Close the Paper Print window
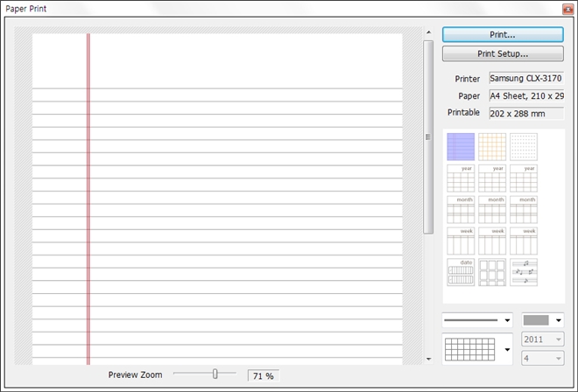Viewport: 578px width, 392px height. [x=566, y=8]
